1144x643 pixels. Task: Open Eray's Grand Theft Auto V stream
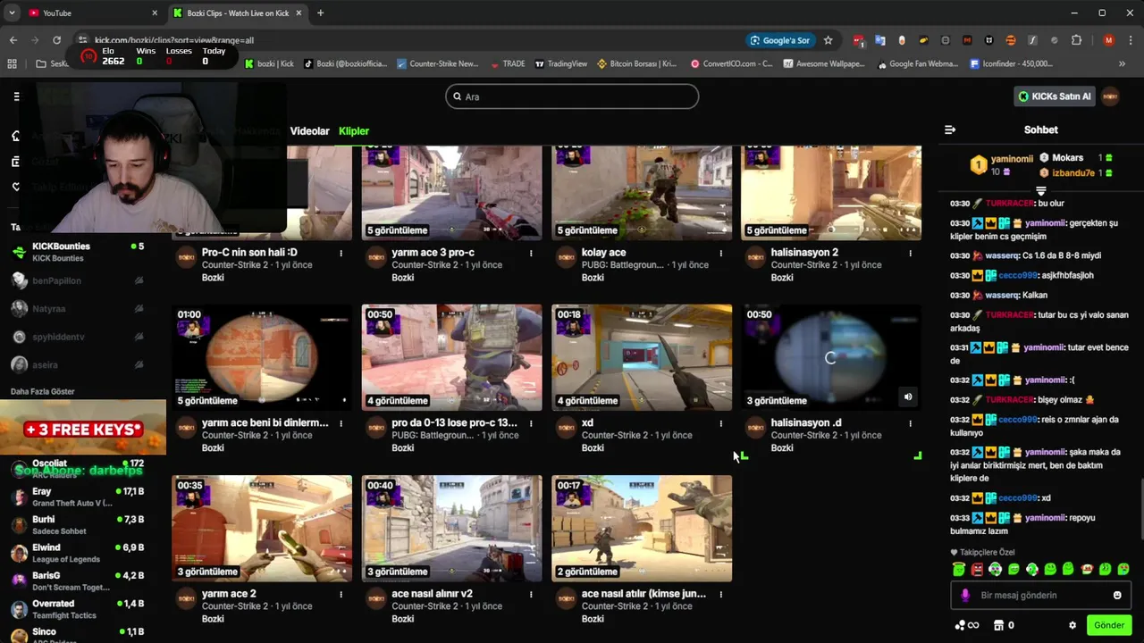[76, 497]
